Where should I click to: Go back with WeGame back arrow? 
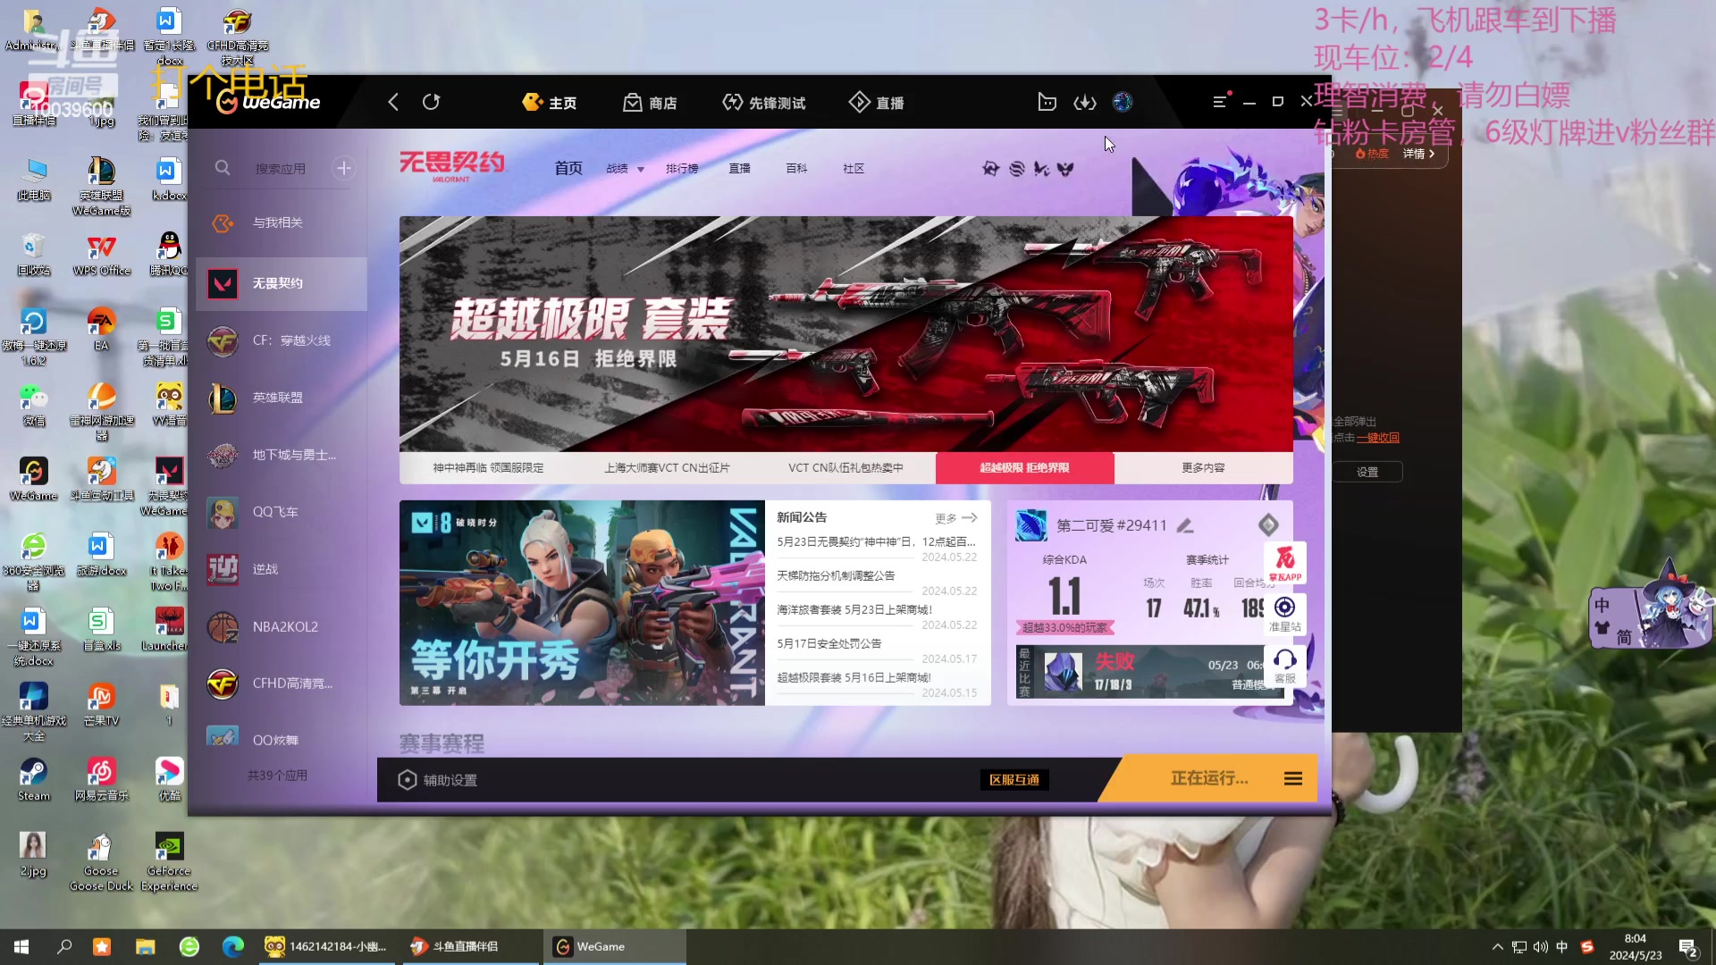[x=393, y=102]
